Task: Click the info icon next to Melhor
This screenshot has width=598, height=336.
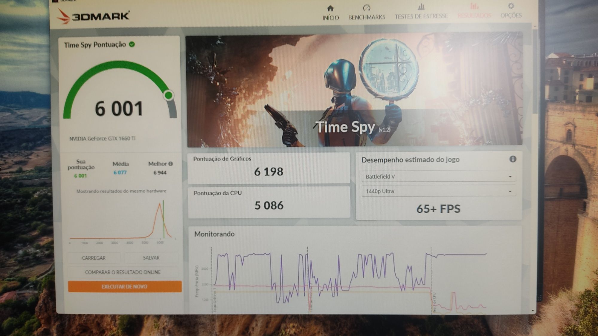Action: pyautogui.click(x=170, y=164)
